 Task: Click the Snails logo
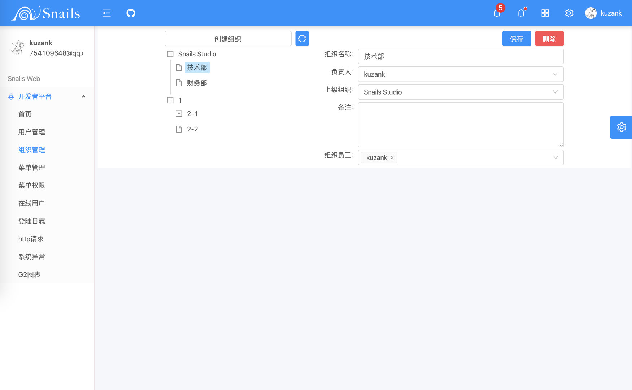pyautogui.click(x=46, y=13)
